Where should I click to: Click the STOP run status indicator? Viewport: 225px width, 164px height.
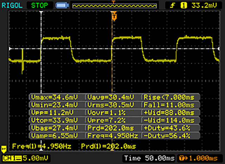[x=40, y=6]
